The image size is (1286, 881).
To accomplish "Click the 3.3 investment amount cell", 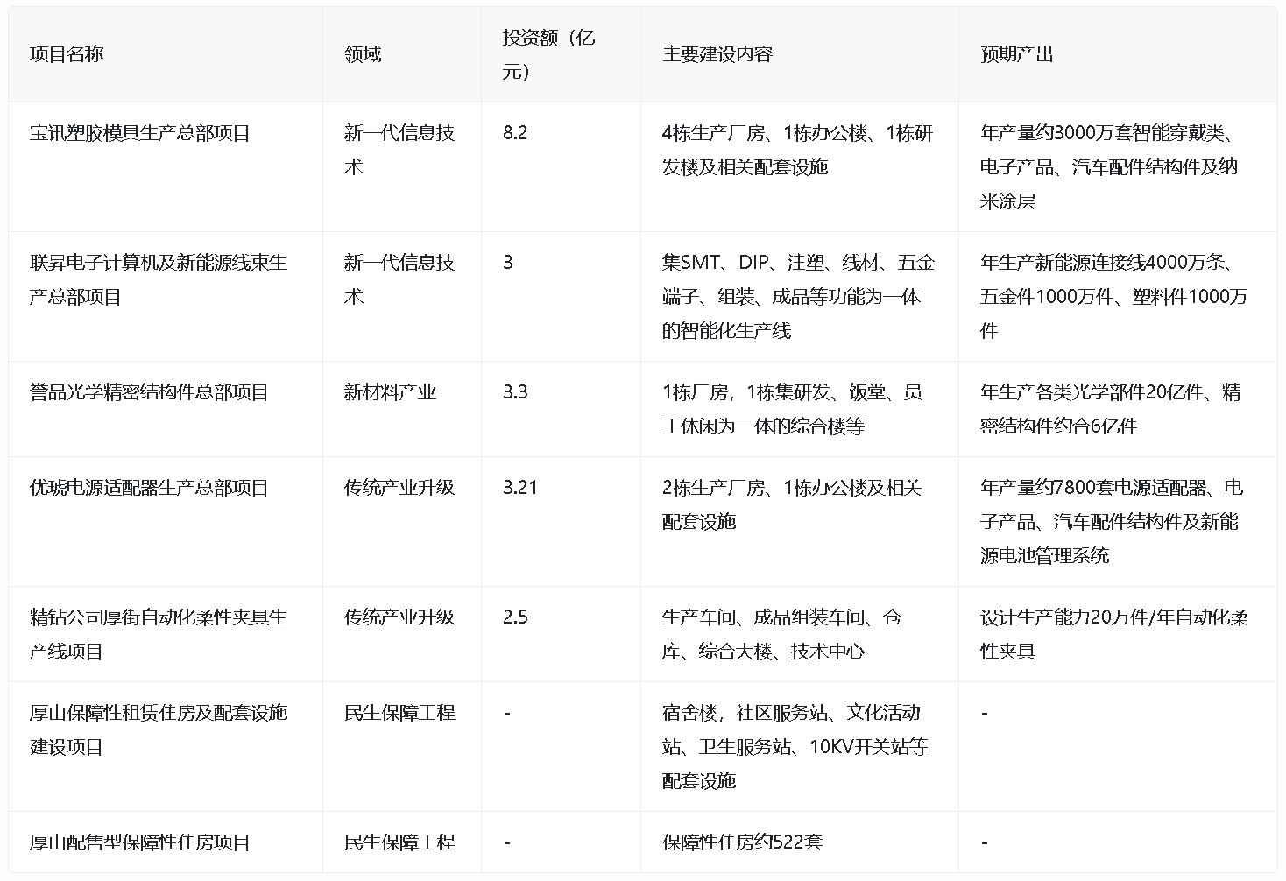I will pyautogui.click(x=515, y=392).
